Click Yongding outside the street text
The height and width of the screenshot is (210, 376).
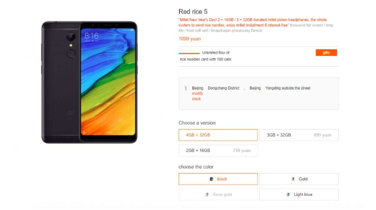tap(288, 88)
